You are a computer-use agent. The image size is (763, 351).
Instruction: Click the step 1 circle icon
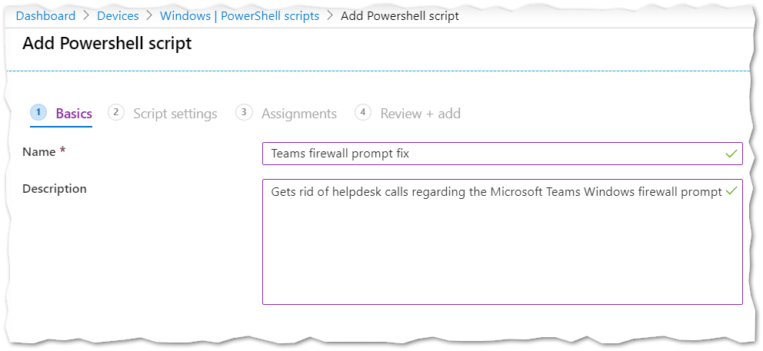click(38, 113)
